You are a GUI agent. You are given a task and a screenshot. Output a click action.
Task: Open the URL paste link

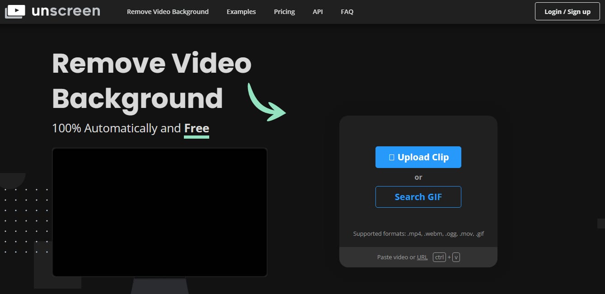coord(422,257)
